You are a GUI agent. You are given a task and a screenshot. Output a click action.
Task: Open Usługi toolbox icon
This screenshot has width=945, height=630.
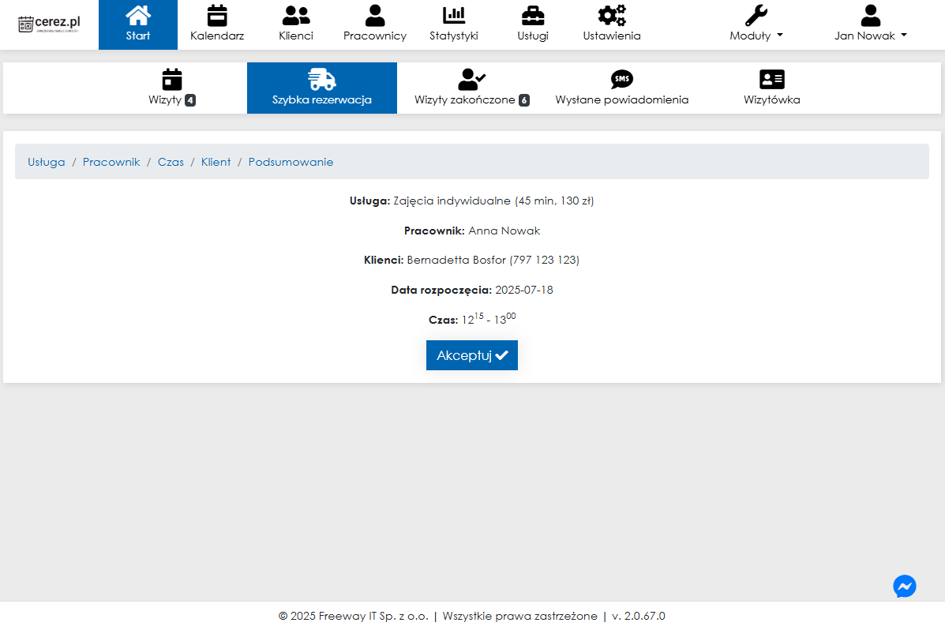(x=533, y=16)
